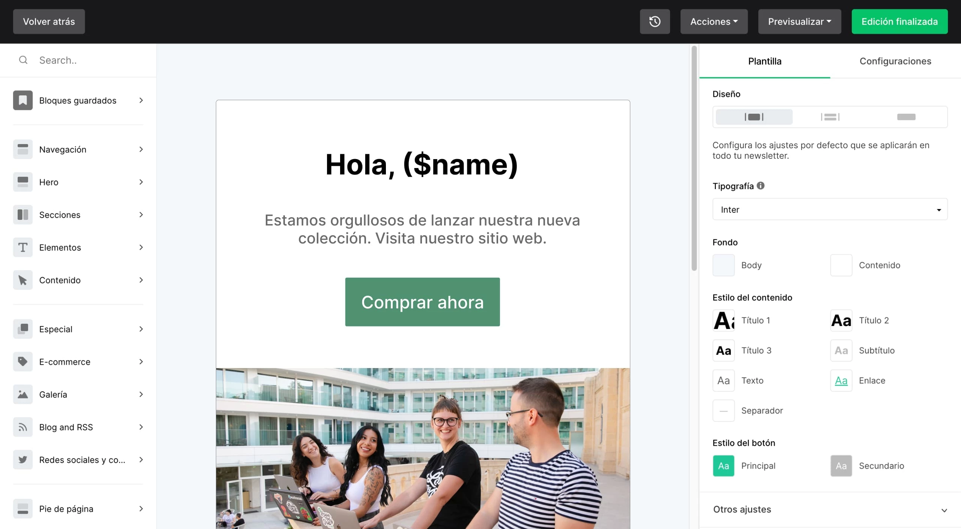Open the version history clock icon
The width and height of the screenshot is (961, 529).
tap(655, 21)
